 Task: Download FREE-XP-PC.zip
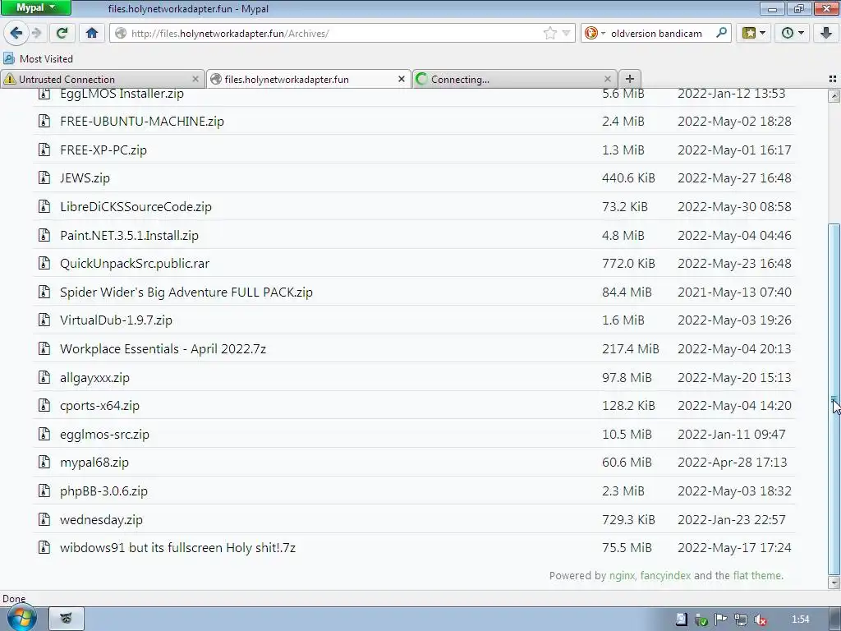pos(103,150)
